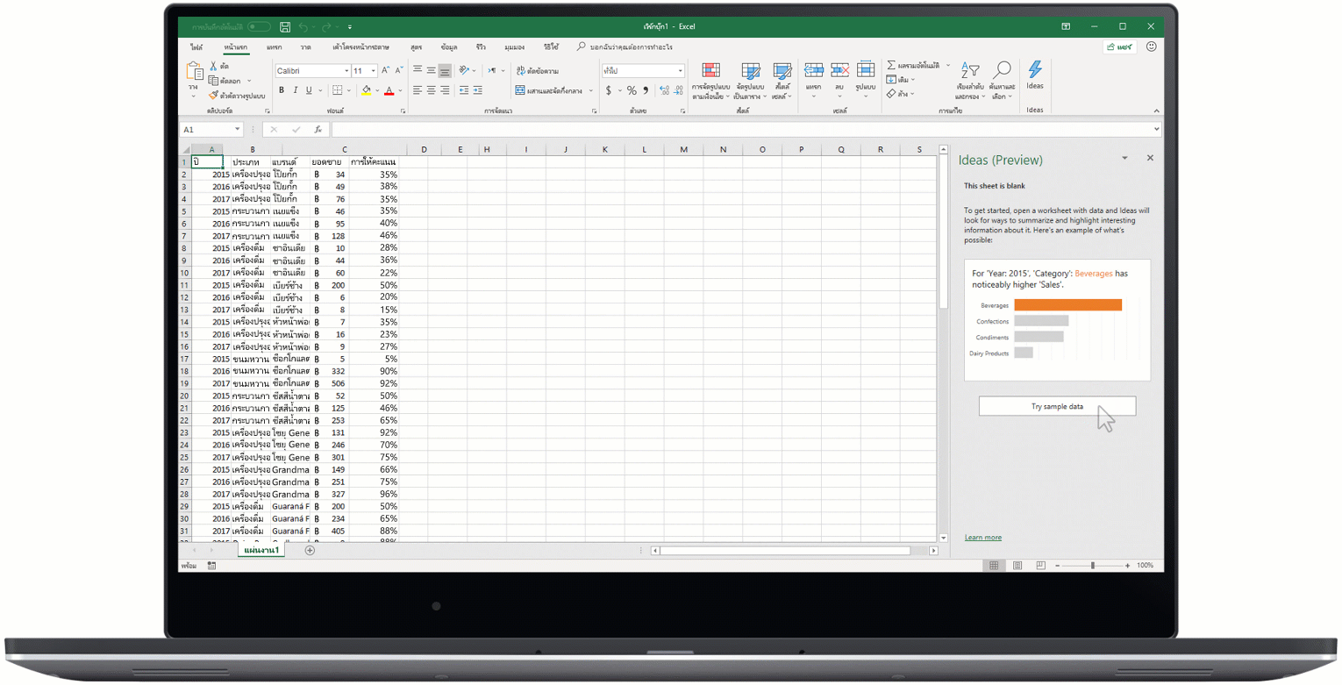Screen dimensions: 1342x685
Task: Select the Format Painter brush
Action: tap(213, 95)
